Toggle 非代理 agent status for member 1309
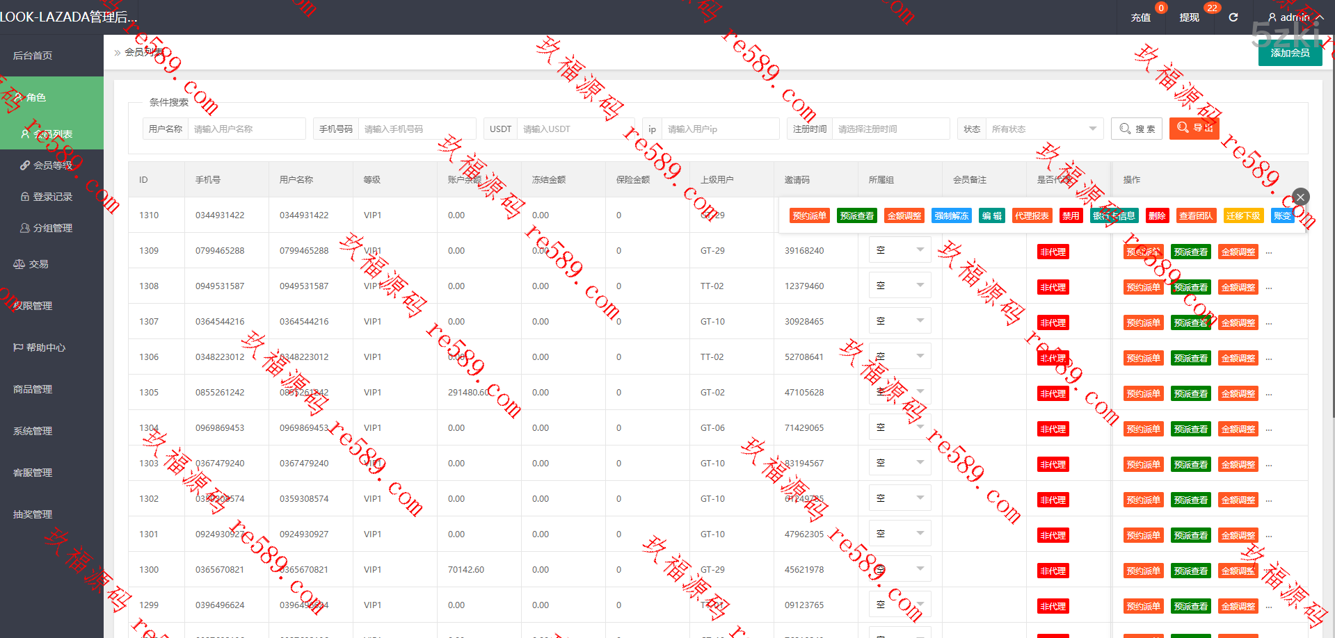 point(1053,252)
